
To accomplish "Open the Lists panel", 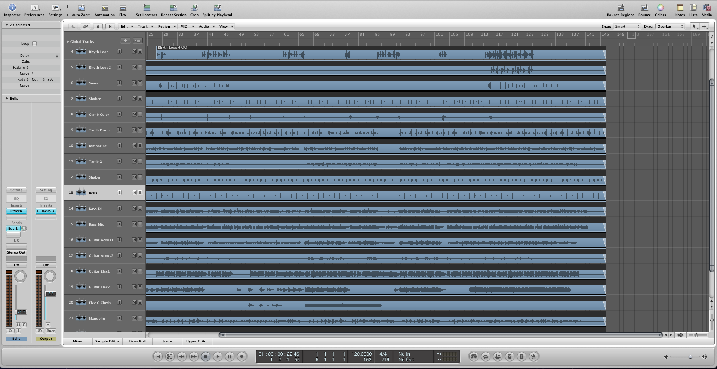I will pos(693,10).
